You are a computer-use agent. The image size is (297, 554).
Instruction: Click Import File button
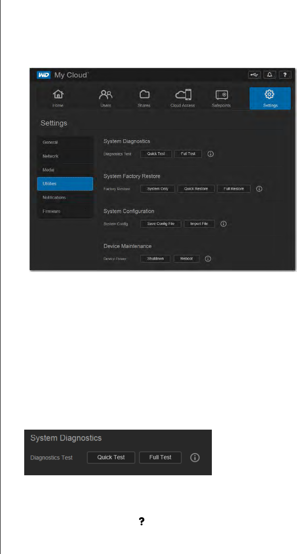[199, 224]
